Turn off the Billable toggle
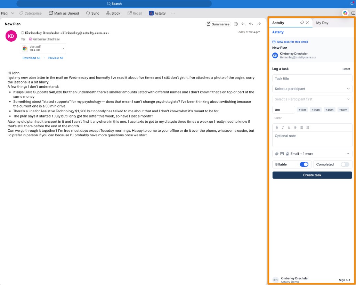Screen dimensions: 356x285 304,164
